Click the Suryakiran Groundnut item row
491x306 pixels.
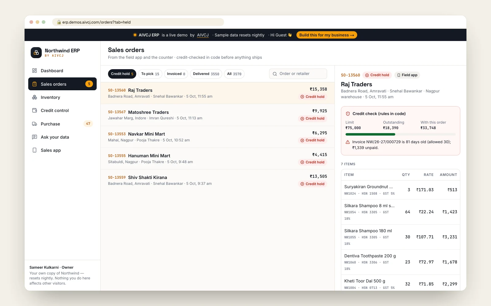[400, 190]
